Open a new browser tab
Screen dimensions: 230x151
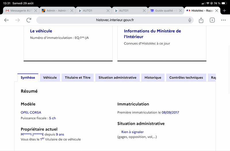tap(224, 11)
